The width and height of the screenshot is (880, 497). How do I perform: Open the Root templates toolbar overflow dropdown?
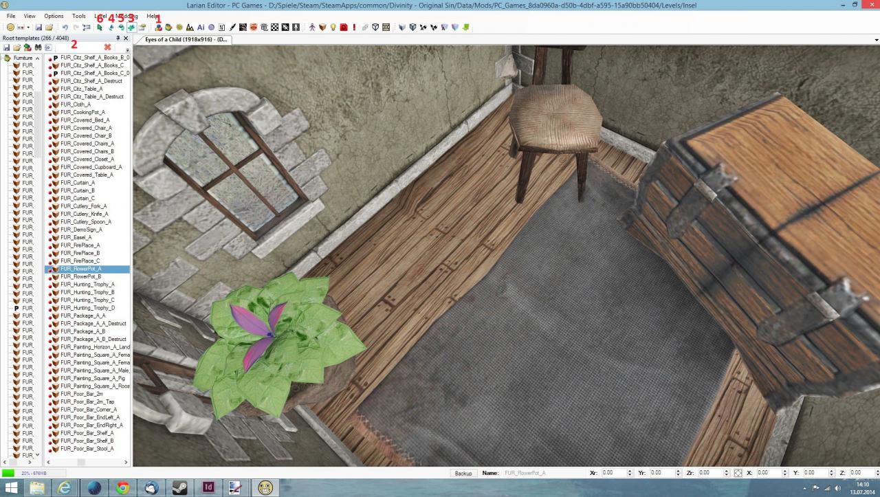[x=127, y=51]
